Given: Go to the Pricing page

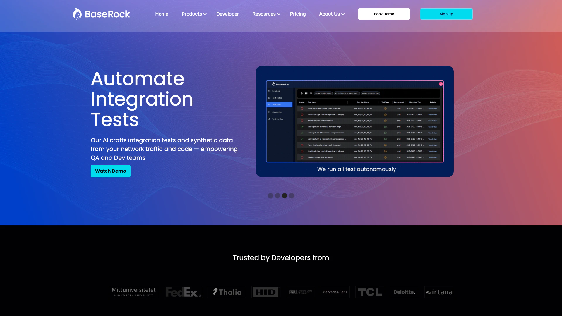Looking at the screenshot, I should click(x=298, y=14).
